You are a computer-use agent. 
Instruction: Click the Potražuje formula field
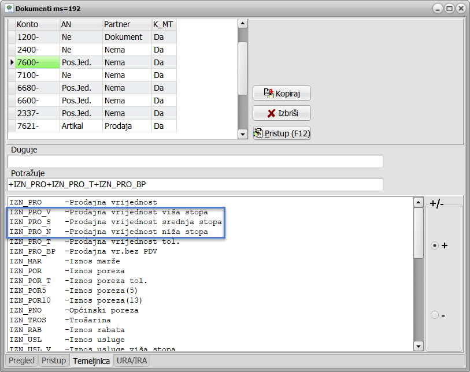[195, 184]
